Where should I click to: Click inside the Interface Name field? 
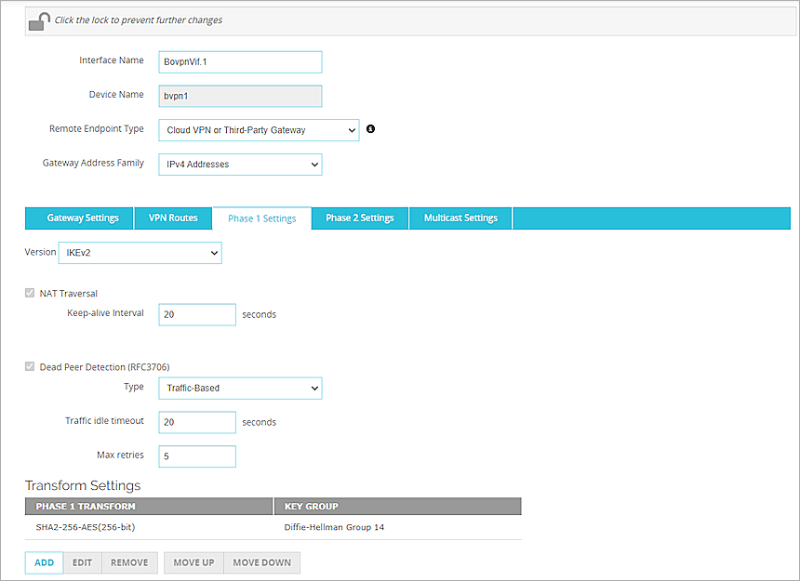pos(240,61)
